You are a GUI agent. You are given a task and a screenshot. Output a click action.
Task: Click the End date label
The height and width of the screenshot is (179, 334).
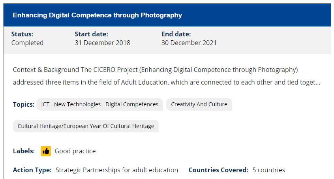tap(176, 34)
